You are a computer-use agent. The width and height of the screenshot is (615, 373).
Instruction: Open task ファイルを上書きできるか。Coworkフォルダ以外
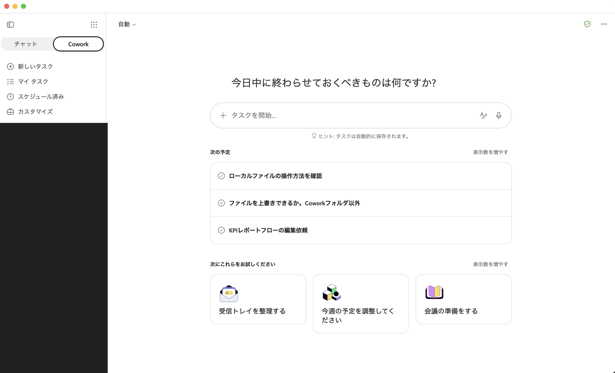361,203
